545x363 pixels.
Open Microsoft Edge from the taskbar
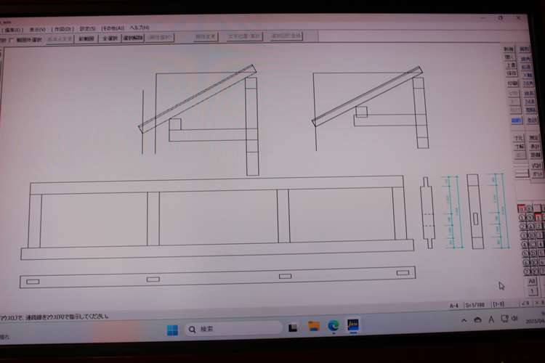(x=334, y=326)
